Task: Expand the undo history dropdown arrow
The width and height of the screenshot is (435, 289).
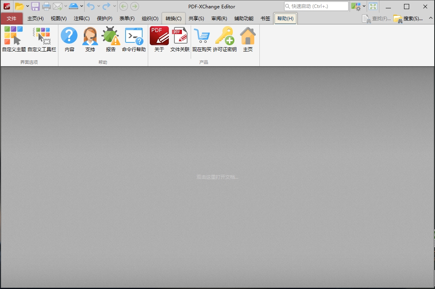Action: (99, 6)
